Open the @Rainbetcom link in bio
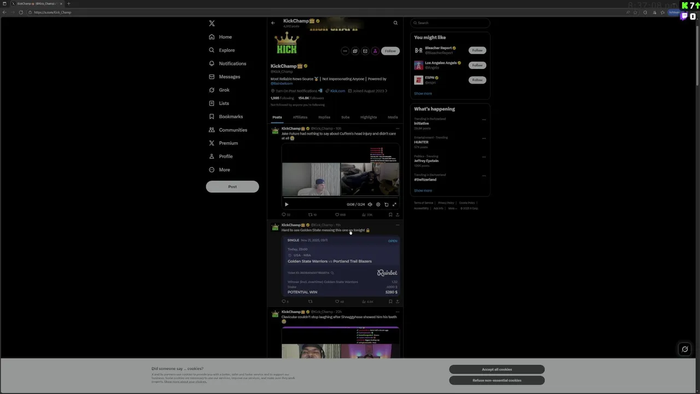The height and width of the screenshot is (394, 700). (282, 83)
